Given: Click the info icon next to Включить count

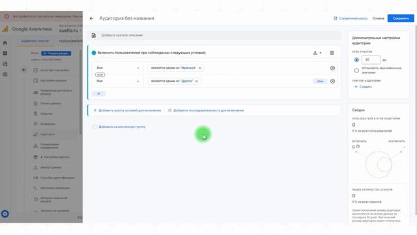Looking at the screenshot, I should [x=358, y=146].
